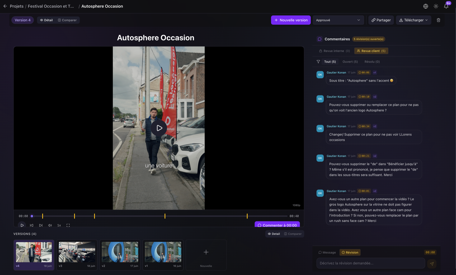
Task: Click the Commentaires bubble icon
Action: coord(319,39)
